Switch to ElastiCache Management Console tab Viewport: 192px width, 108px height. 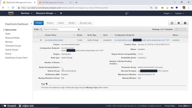click(19, 2)
